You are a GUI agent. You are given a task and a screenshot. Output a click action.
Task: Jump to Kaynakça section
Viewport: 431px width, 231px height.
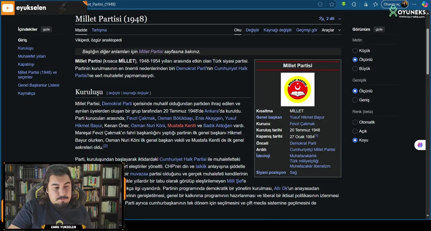tap(27, 93)
